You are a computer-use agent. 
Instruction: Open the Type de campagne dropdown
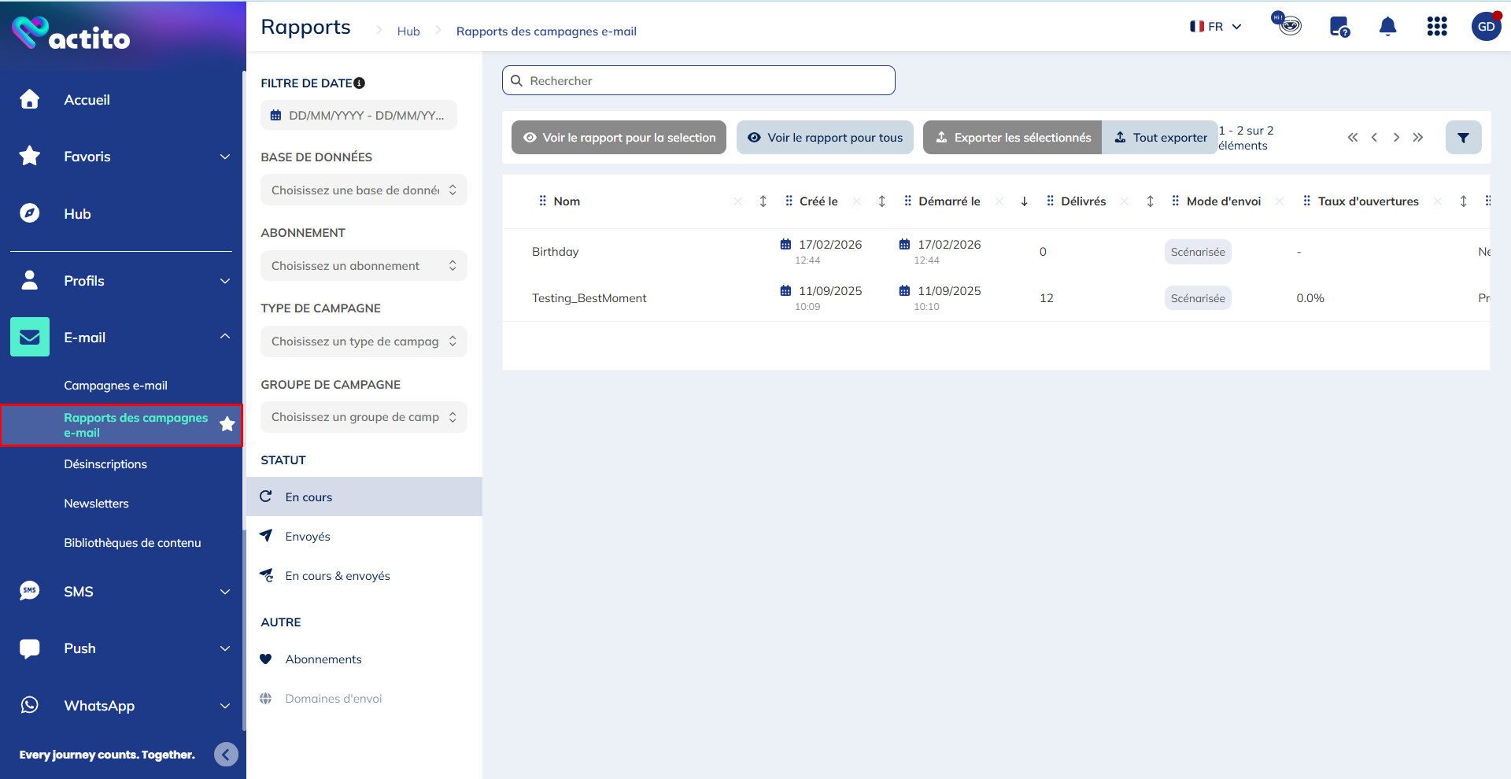(x=364, y=342)
